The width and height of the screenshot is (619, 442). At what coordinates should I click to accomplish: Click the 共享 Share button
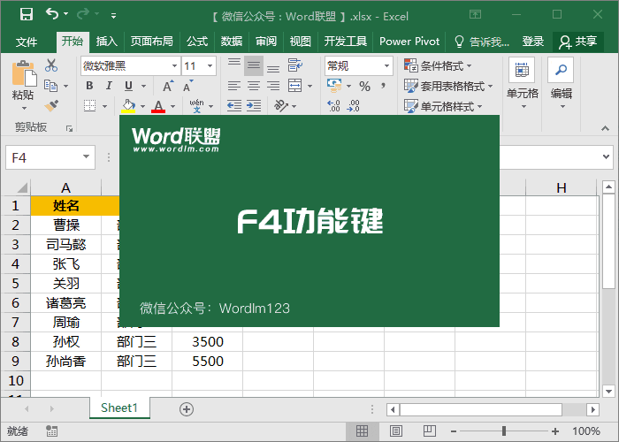pyautogui.click(x=578, y=42)
